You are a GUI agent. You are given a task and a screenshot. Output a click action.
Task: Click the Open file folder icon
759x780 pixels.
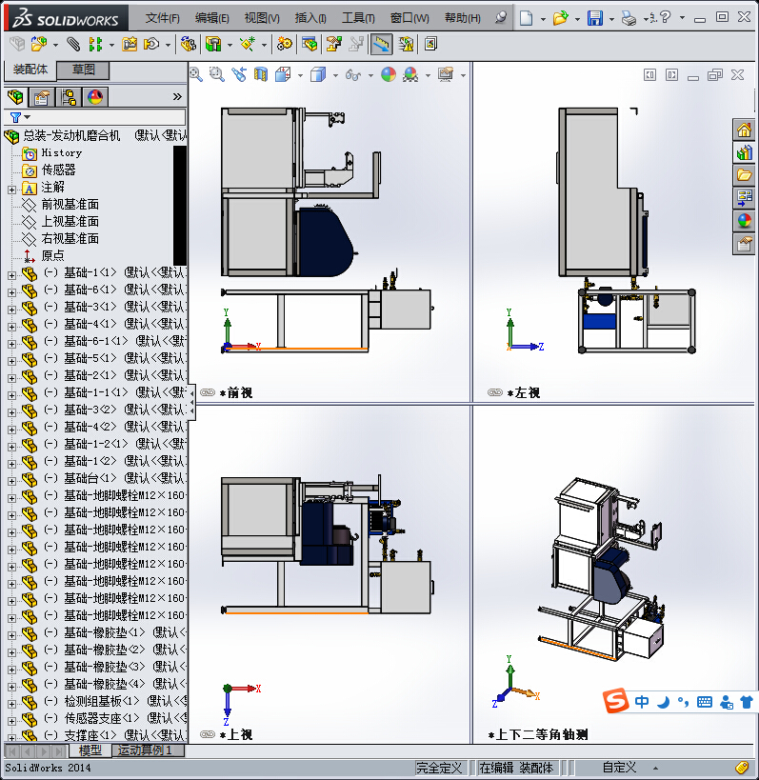pyautogui.click(x=560, y=18)
